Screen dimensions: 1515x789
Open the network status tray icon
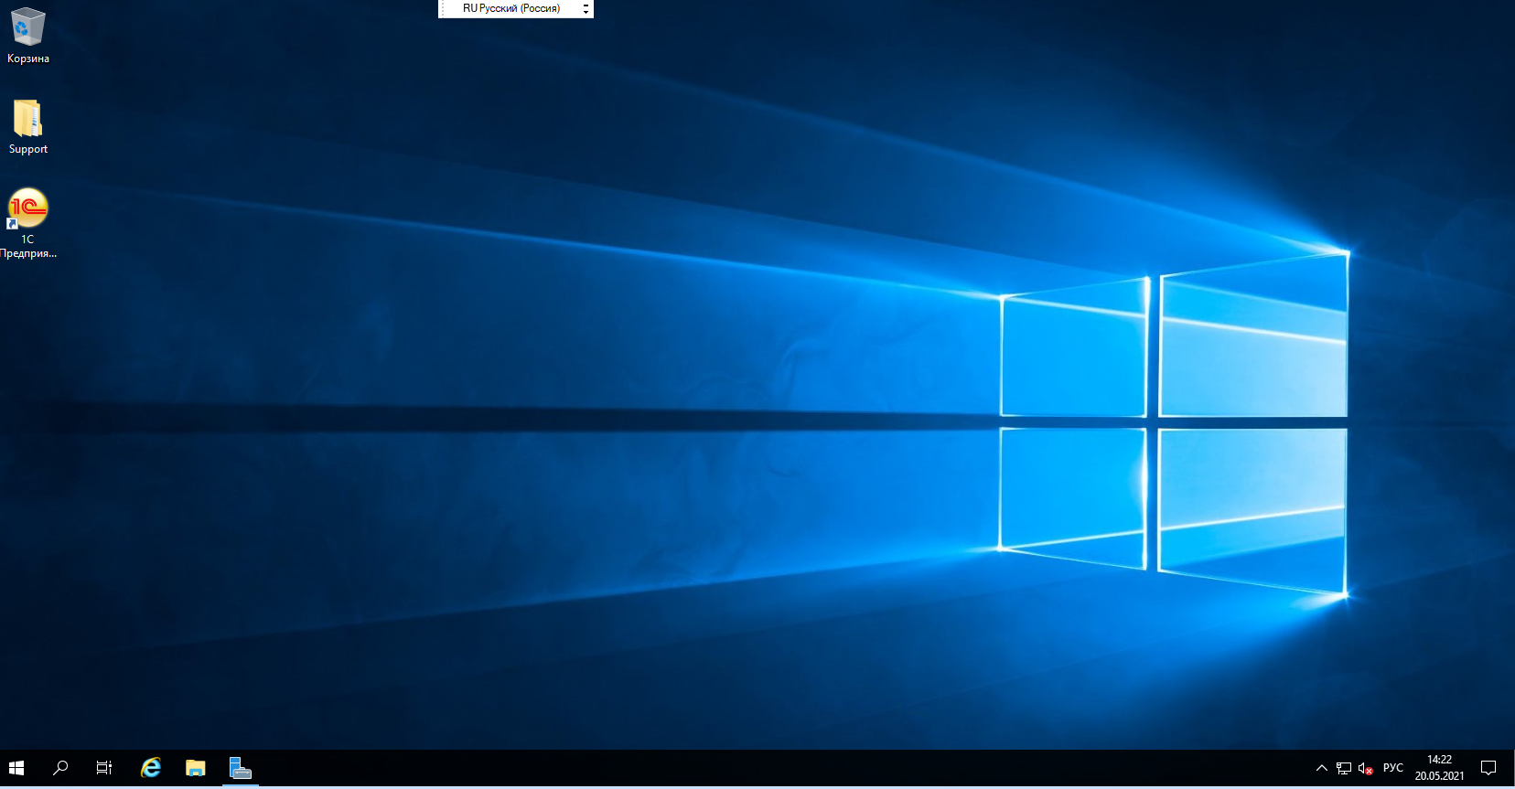1344,769
